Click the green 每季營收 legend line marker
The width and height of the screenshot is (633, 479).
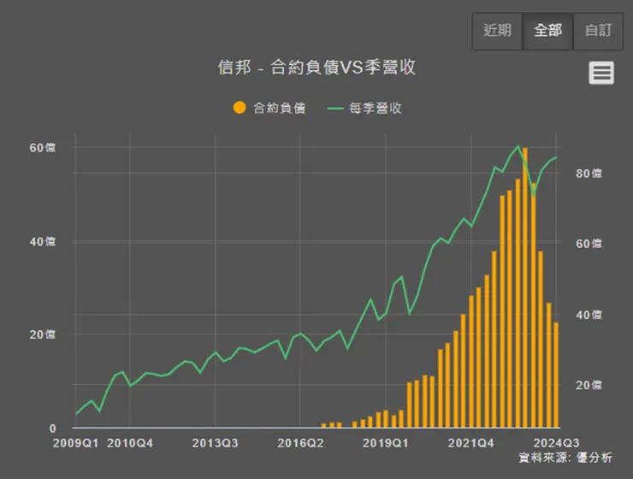335,108
